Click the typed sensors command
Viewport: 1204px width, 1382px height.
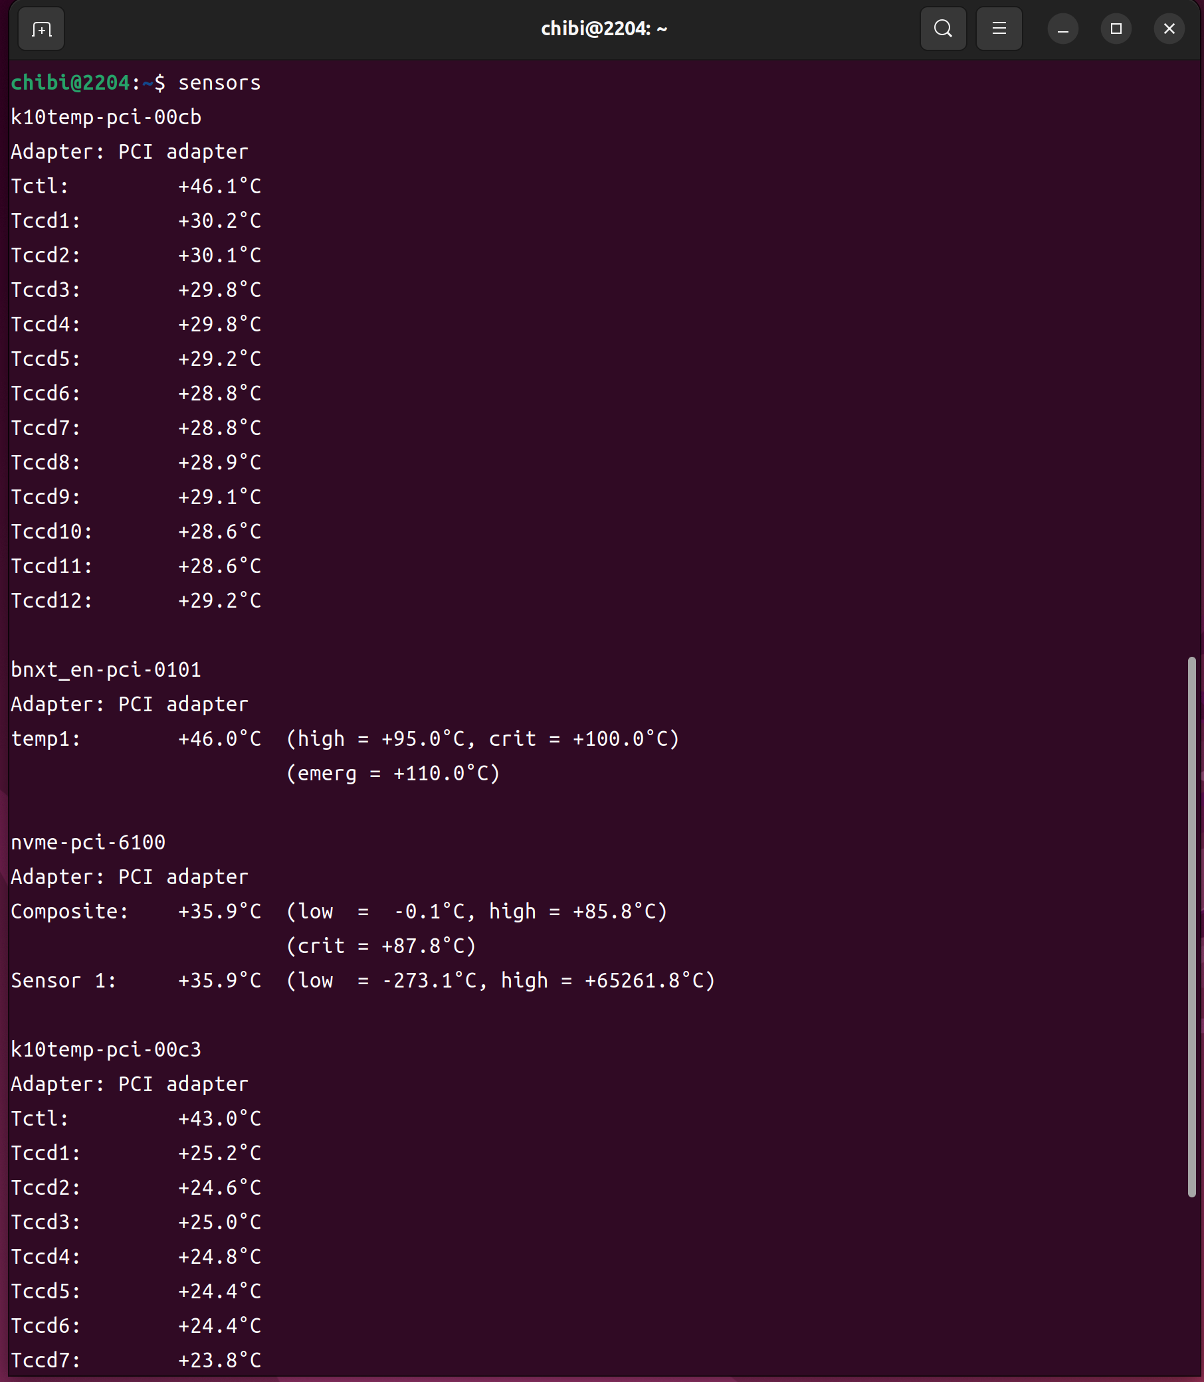click(219, 83)
